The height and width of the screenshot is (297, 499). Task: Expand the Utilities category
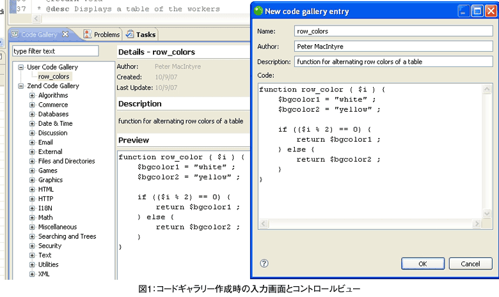(x=32, y=264)
